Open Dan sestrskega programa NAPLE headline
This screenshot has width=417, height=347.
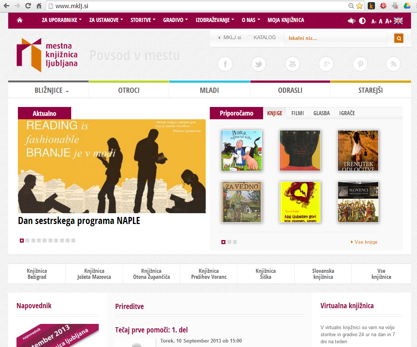click(x=79, y=221)
